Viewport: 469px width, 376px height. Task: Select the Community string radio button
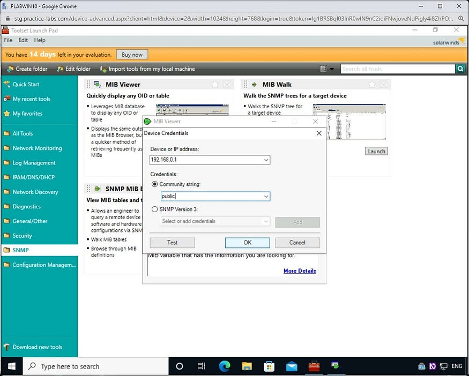coord(155,184)
